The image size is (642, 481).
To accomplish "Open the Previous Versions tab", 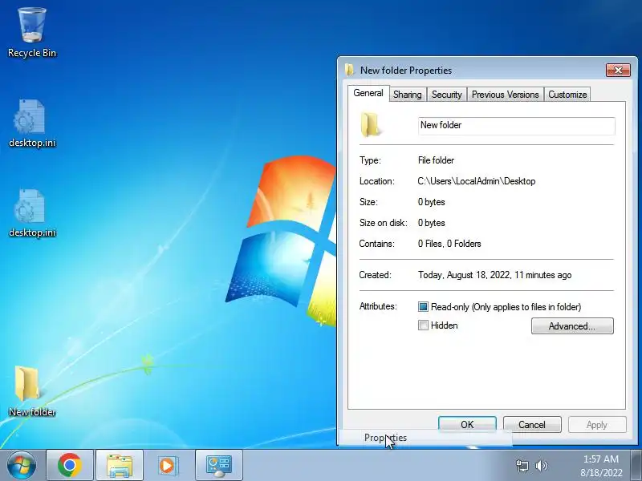I will pyautogui.click(x=506, y=95).
